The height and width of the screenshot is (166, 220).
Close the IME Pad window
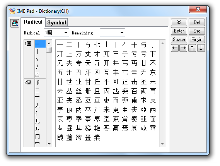pyautogui.click(x=198, y=9)
